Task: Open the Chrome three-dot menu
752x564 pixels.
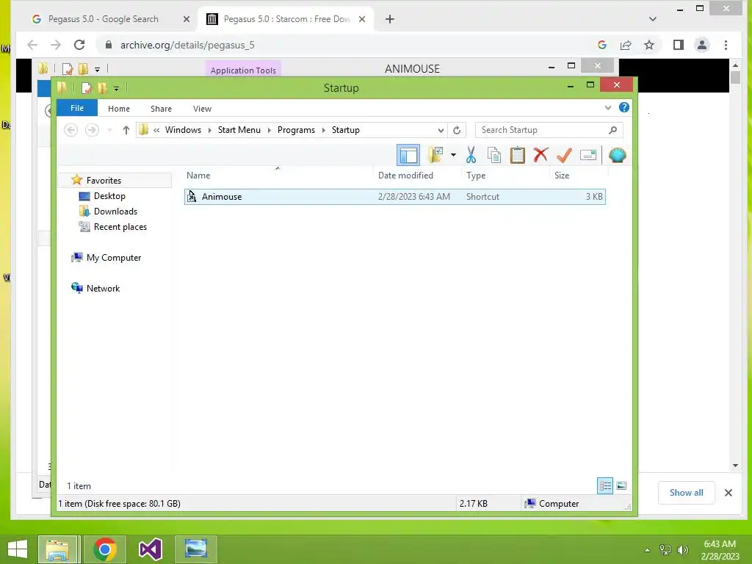Action: pyautogui.click(x=726, y=45)
